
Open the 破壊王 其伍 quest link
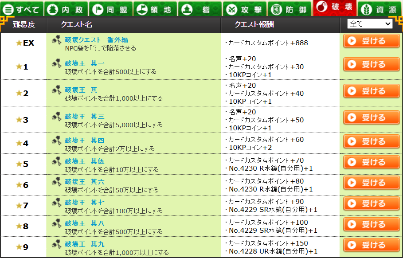coord(85,161)
